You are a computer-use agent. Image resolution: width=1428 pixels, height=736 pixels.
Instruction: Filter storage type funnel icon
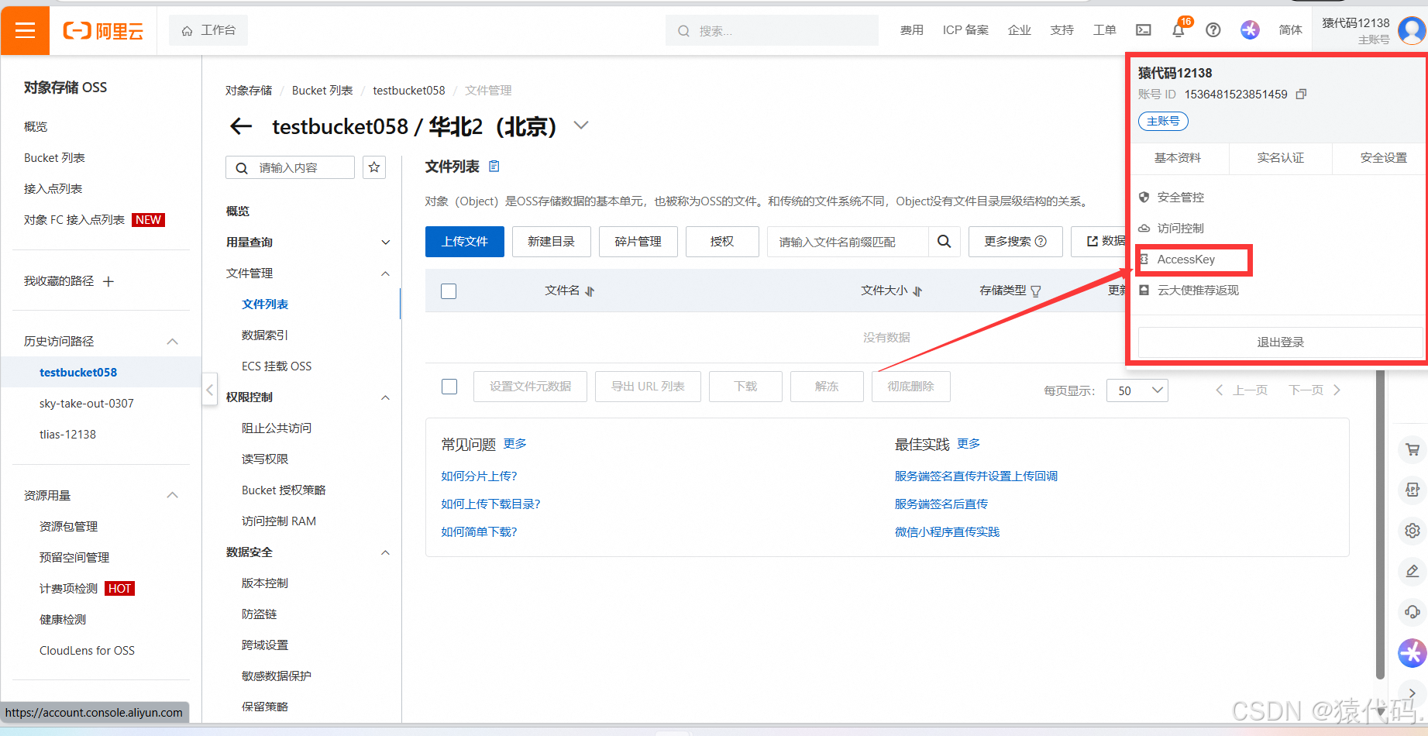1036,291
